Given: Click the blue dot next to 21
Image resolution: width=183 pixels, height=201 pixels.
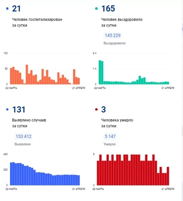Looking at the screenshot, I should 8,9.
